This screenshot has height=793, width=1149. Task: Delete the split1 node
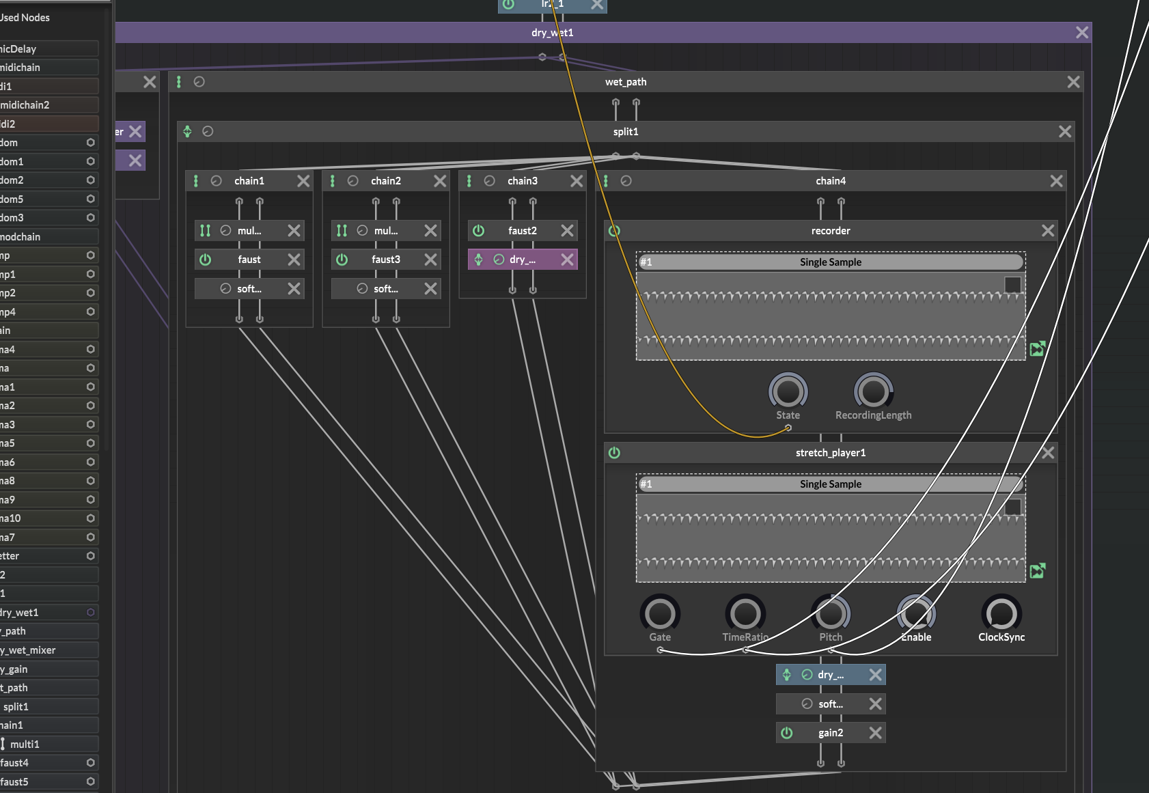pyautogui.click(x=1065, y=131)
